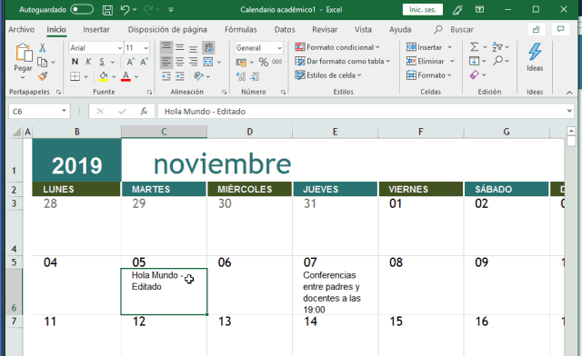Image resolution: width=582 pixels, height=356 pixels.
Task: Select column D header
Action: point(250,132)
